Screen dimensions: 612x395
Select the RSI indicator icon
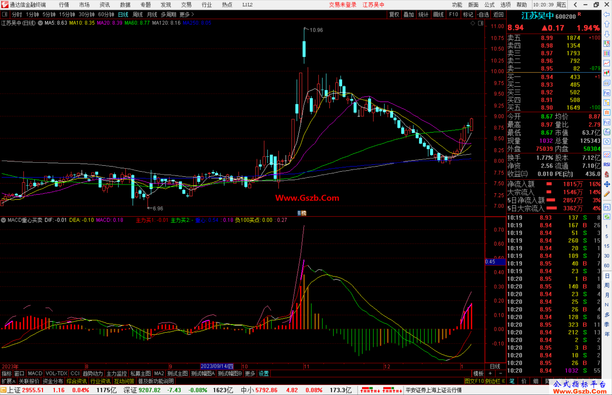[607, 165]
